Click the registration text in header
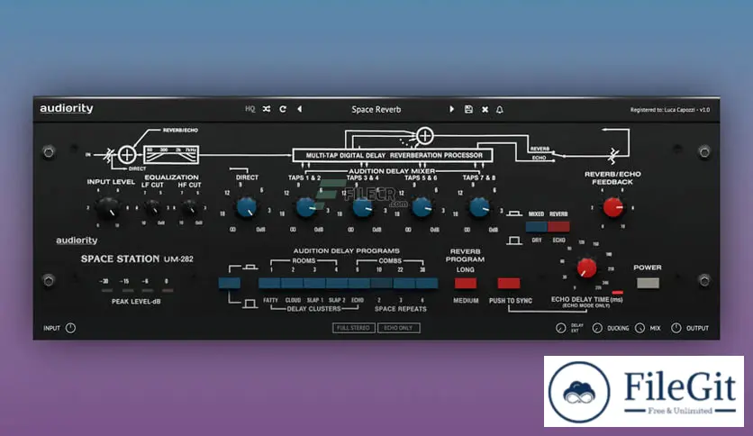Screen dimensions: 753x436 click(x=670, y=110)
